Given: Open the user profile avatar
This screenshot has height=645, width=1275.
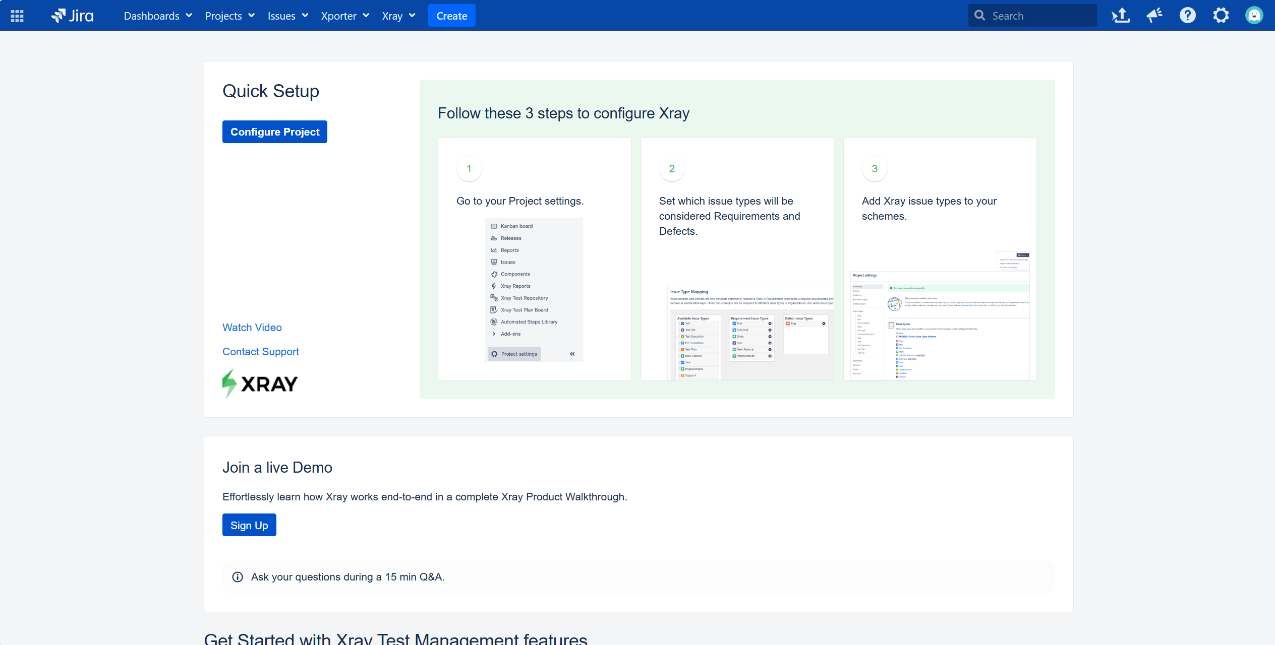Looking at the screenshot, I should 1254,16.
